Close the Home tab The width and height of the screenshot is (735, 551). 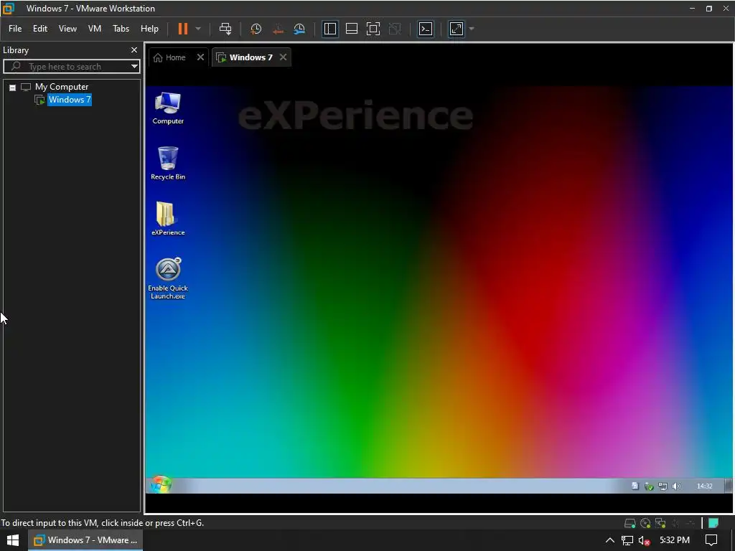pos(201,57)
